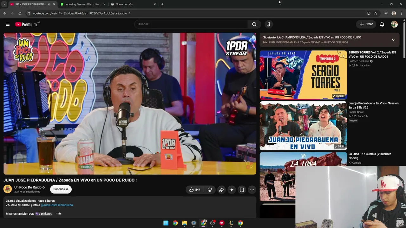Open the Un Poco De Ruido channel name
Viewport: 406px width, 228px height.
[x=28, y=187]
